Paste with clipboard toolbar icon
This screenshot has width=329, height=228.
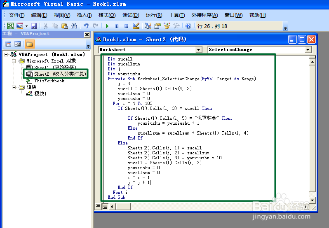(65, 26)
